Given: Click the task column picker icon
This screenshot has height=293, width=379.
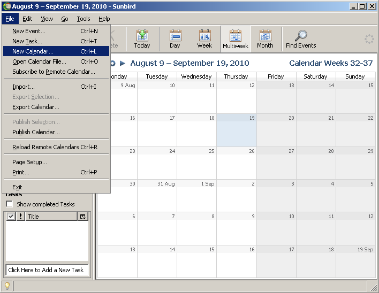Looking at the screenshot, I should [83, 217].
